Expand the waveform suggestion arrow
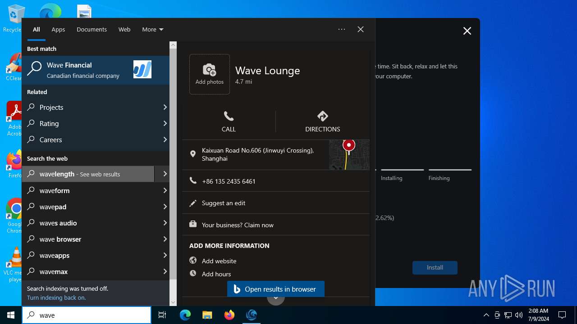The image size is (577, 324). 165,190
